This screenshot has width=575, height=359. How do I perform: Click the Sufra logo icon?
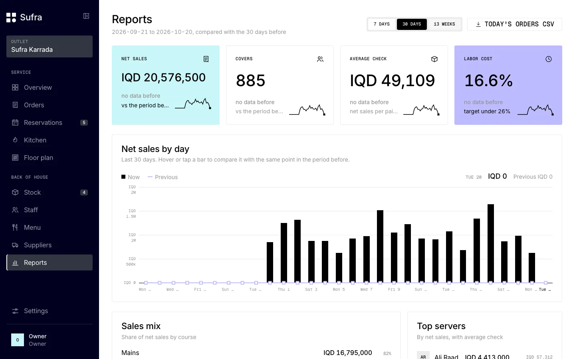pos(11,18)
